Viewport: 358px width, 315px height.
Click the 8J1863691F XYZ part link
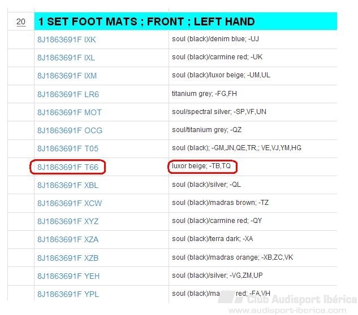(x=68, y=221)
